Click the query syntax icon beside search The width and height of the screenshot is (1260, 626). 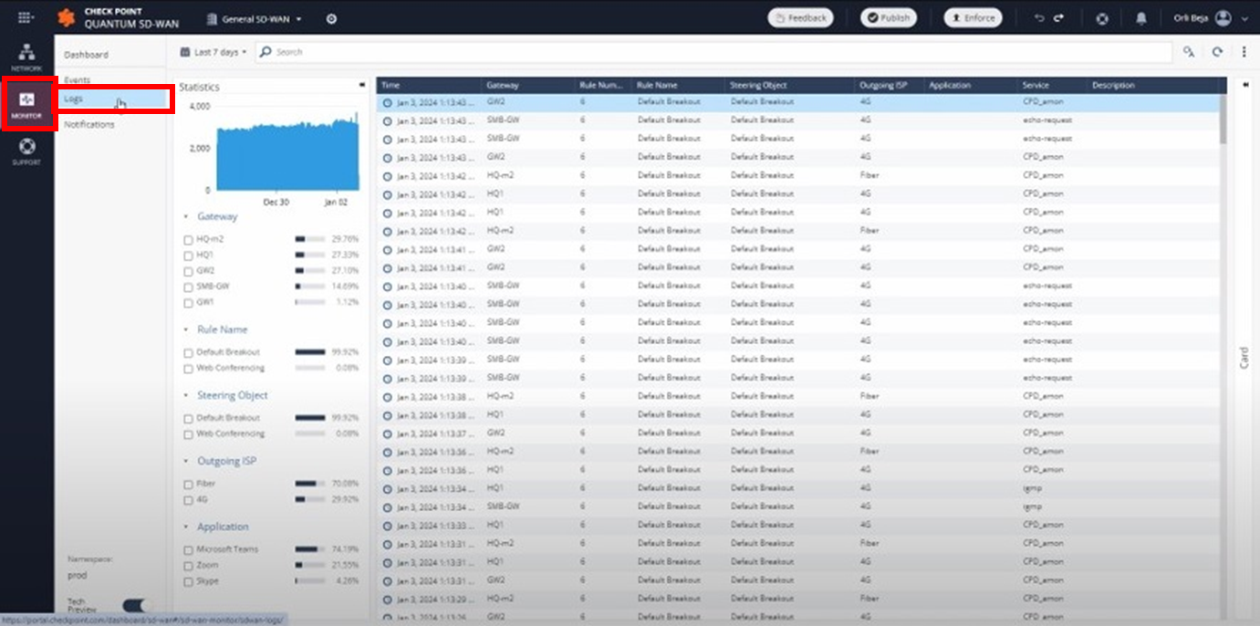1189,52
